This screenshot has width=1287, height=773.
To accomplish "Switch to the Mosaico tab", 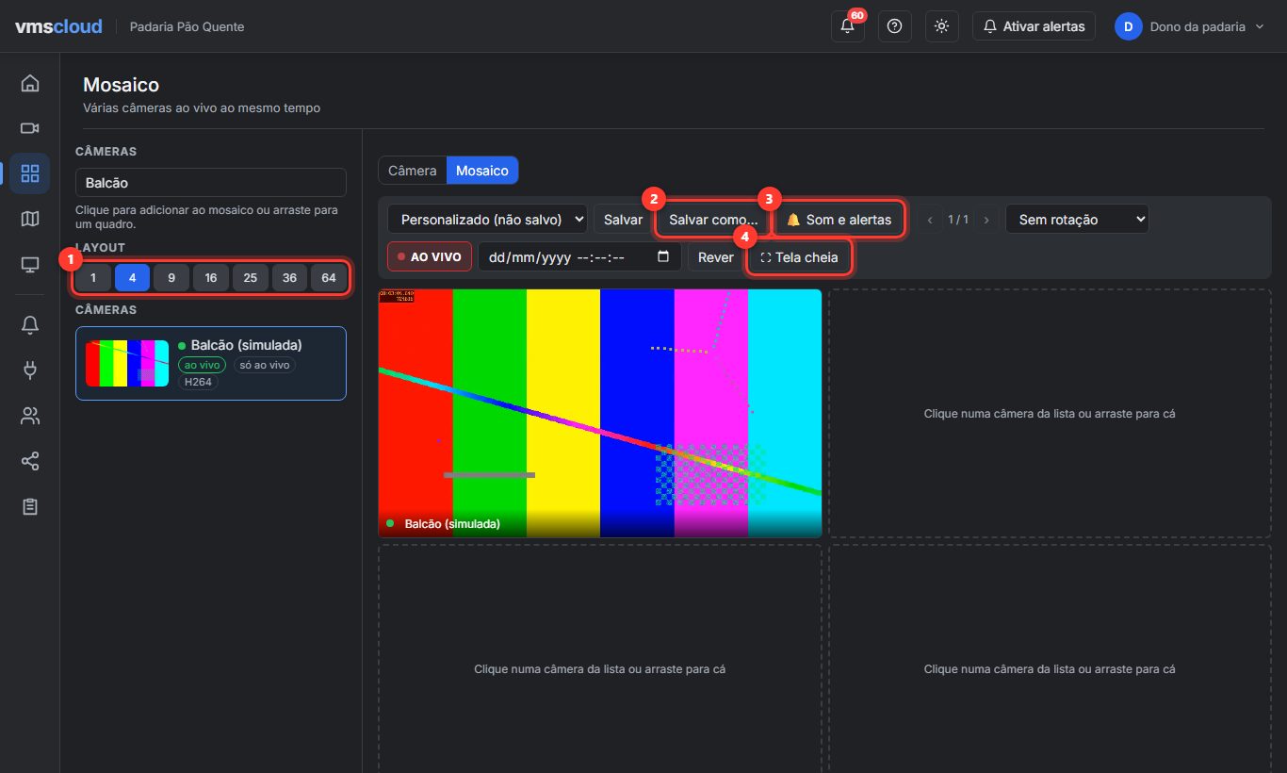I will 482,171.
